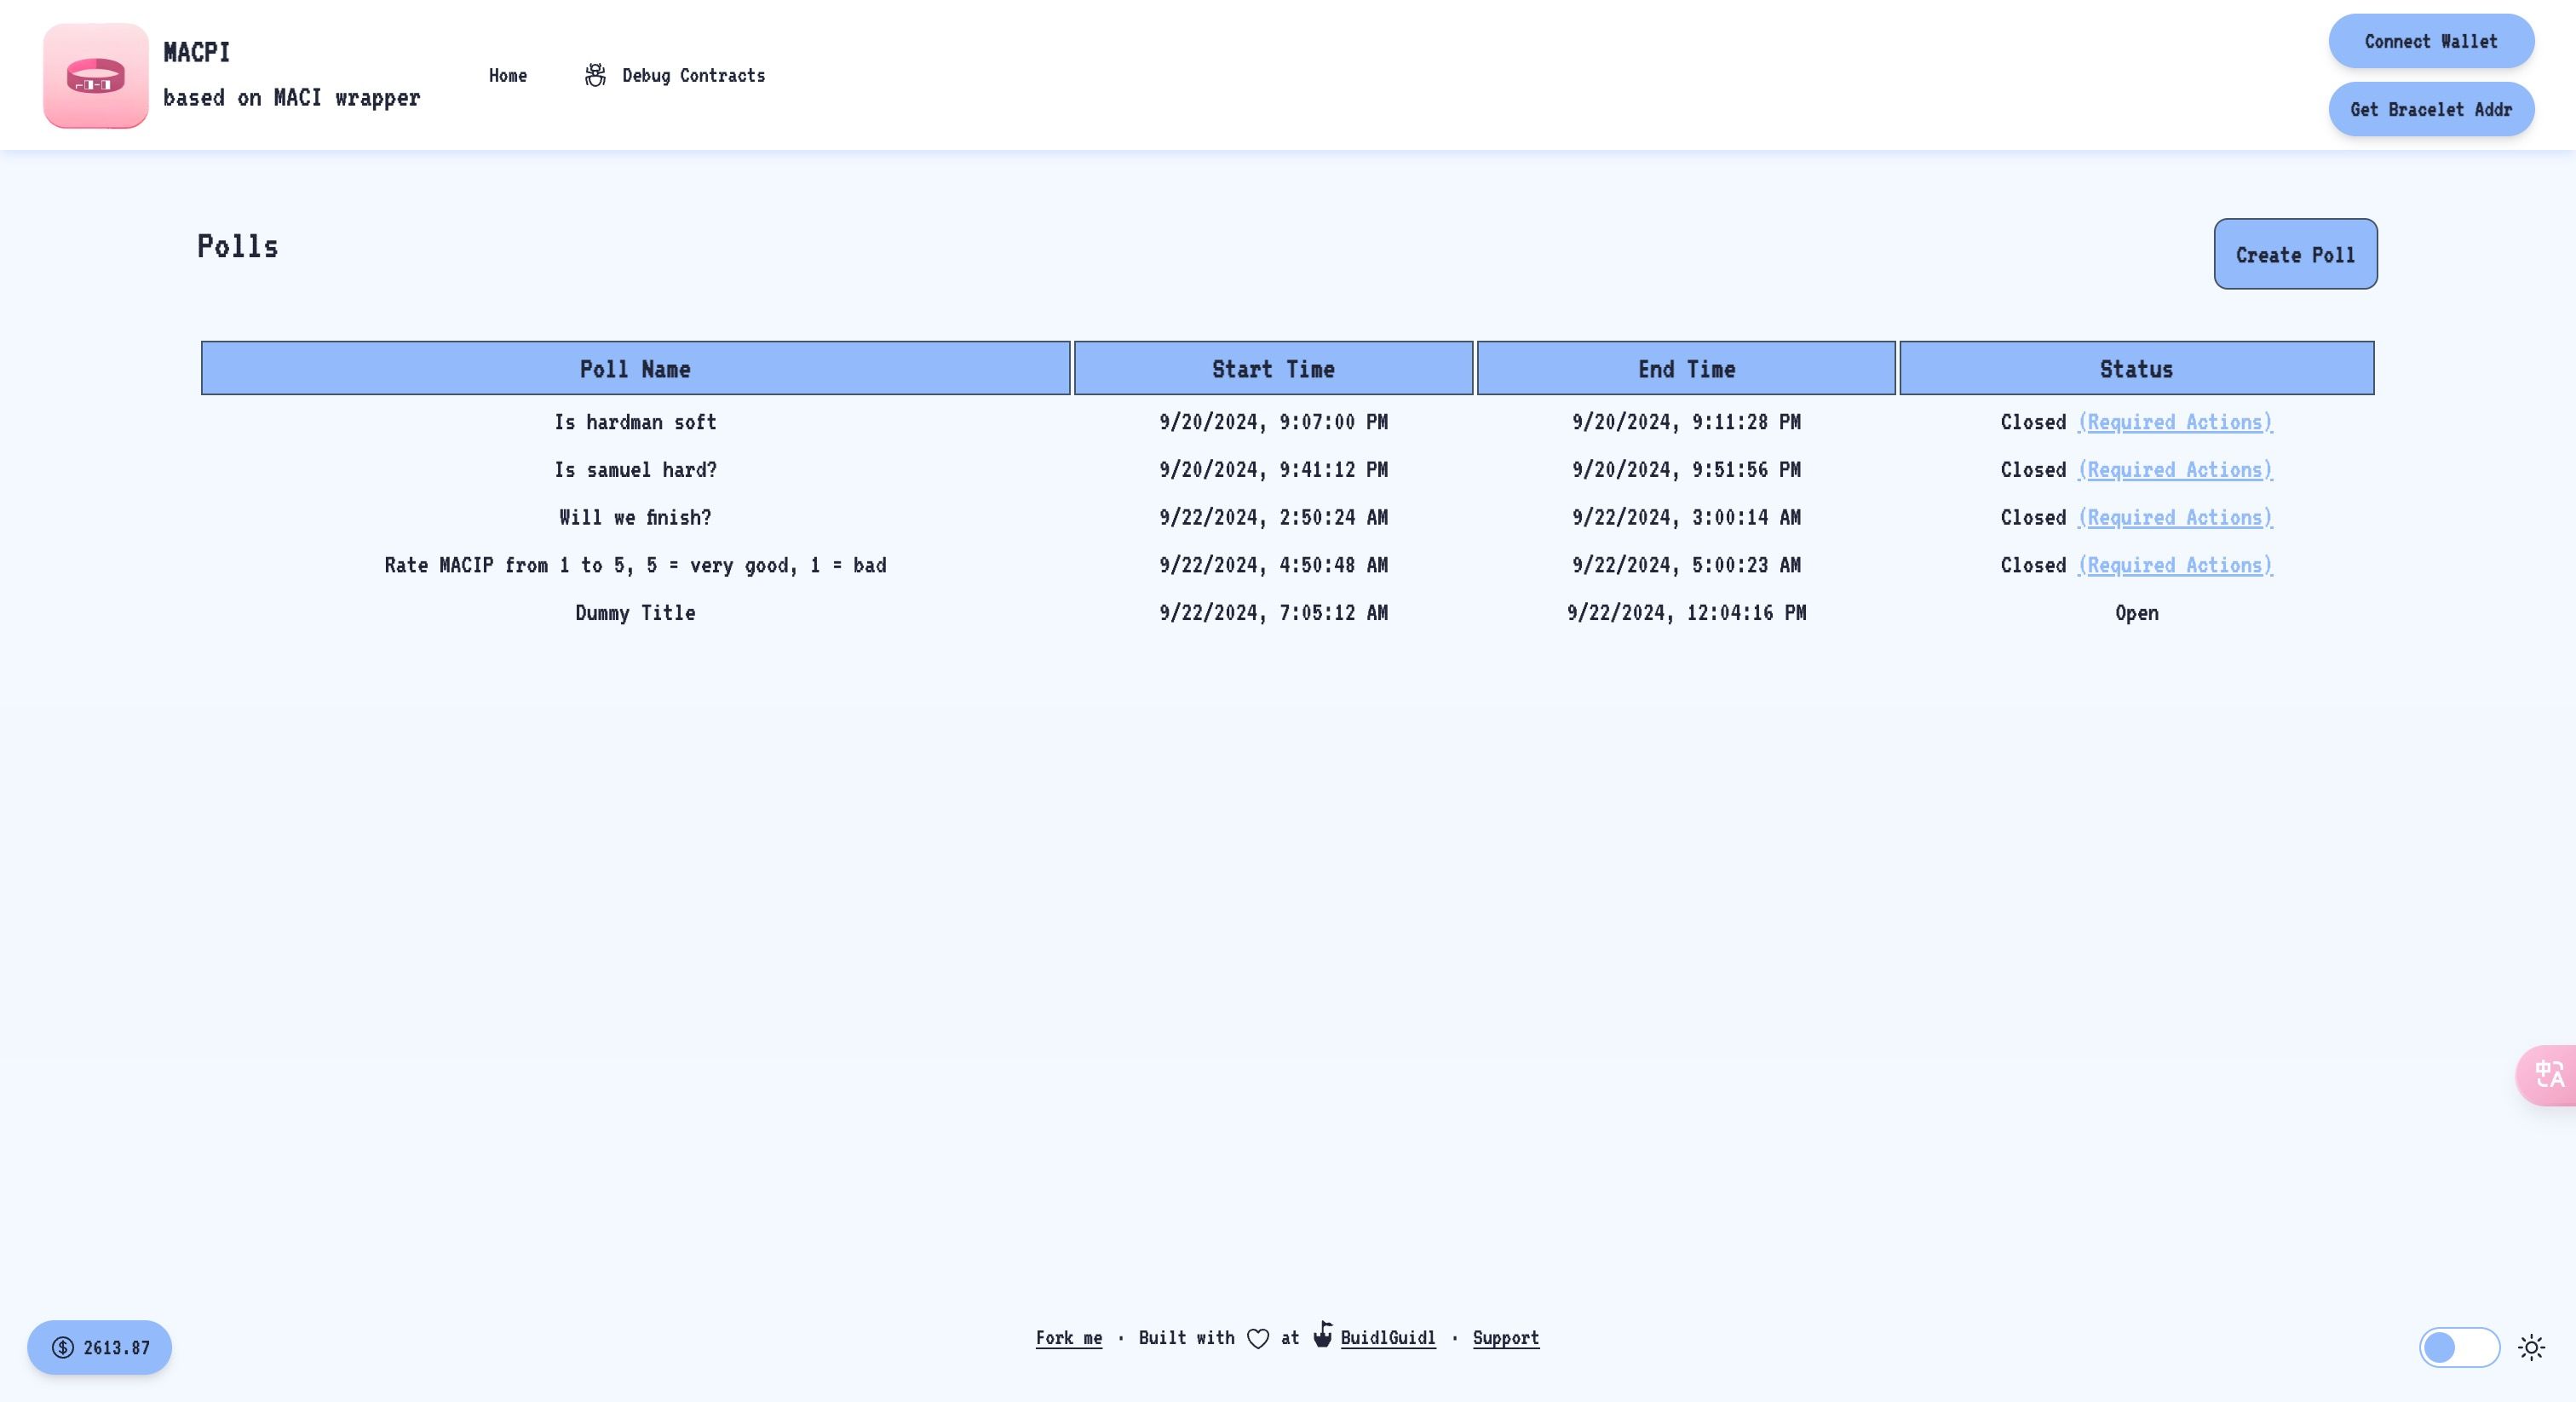Click the Support link icon in footer
Image resolution: width=2576 pixels, height=1402 pixels.
1504,1336
